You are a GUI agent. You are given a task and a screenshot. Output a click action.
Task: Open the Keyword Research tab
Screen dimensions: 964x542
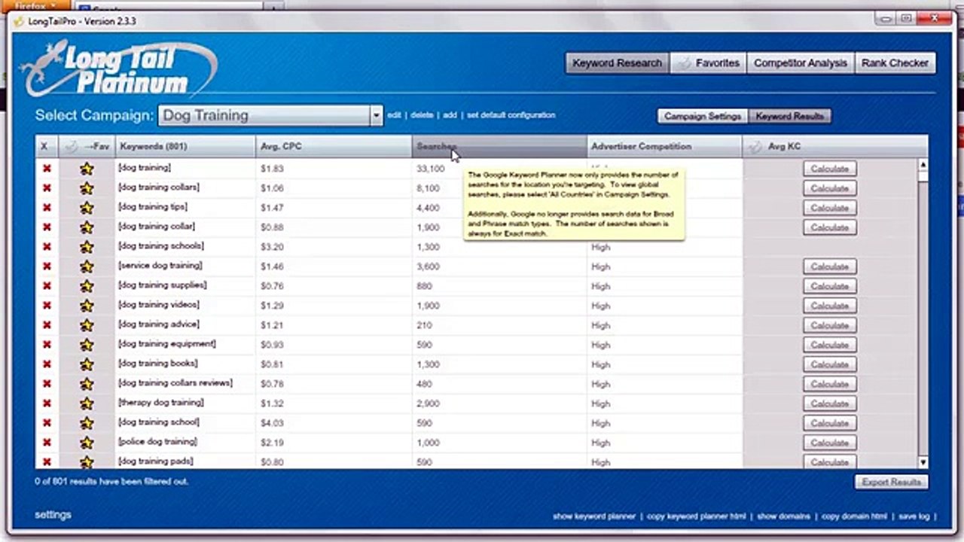pyautogui.click(x=617, y=63)
